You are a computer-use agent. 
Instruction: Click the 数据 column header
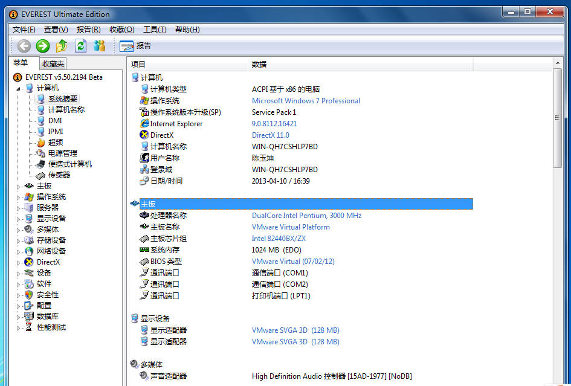[259, 64]
